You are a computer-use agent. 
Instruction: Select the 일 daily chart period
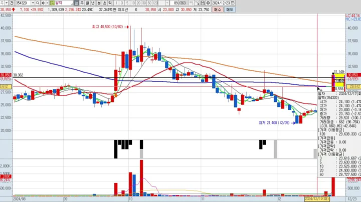coord(76,3)
